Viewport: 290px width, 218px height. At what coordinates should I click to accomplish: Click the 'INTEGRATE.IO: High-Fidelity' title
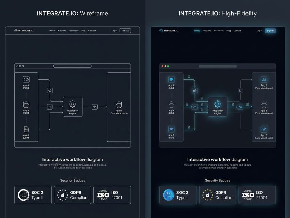(218, 13)
